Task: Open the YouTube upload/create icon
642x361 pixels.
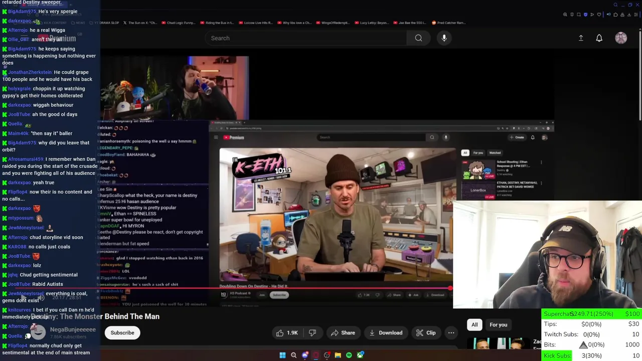Action: (581, 38)
